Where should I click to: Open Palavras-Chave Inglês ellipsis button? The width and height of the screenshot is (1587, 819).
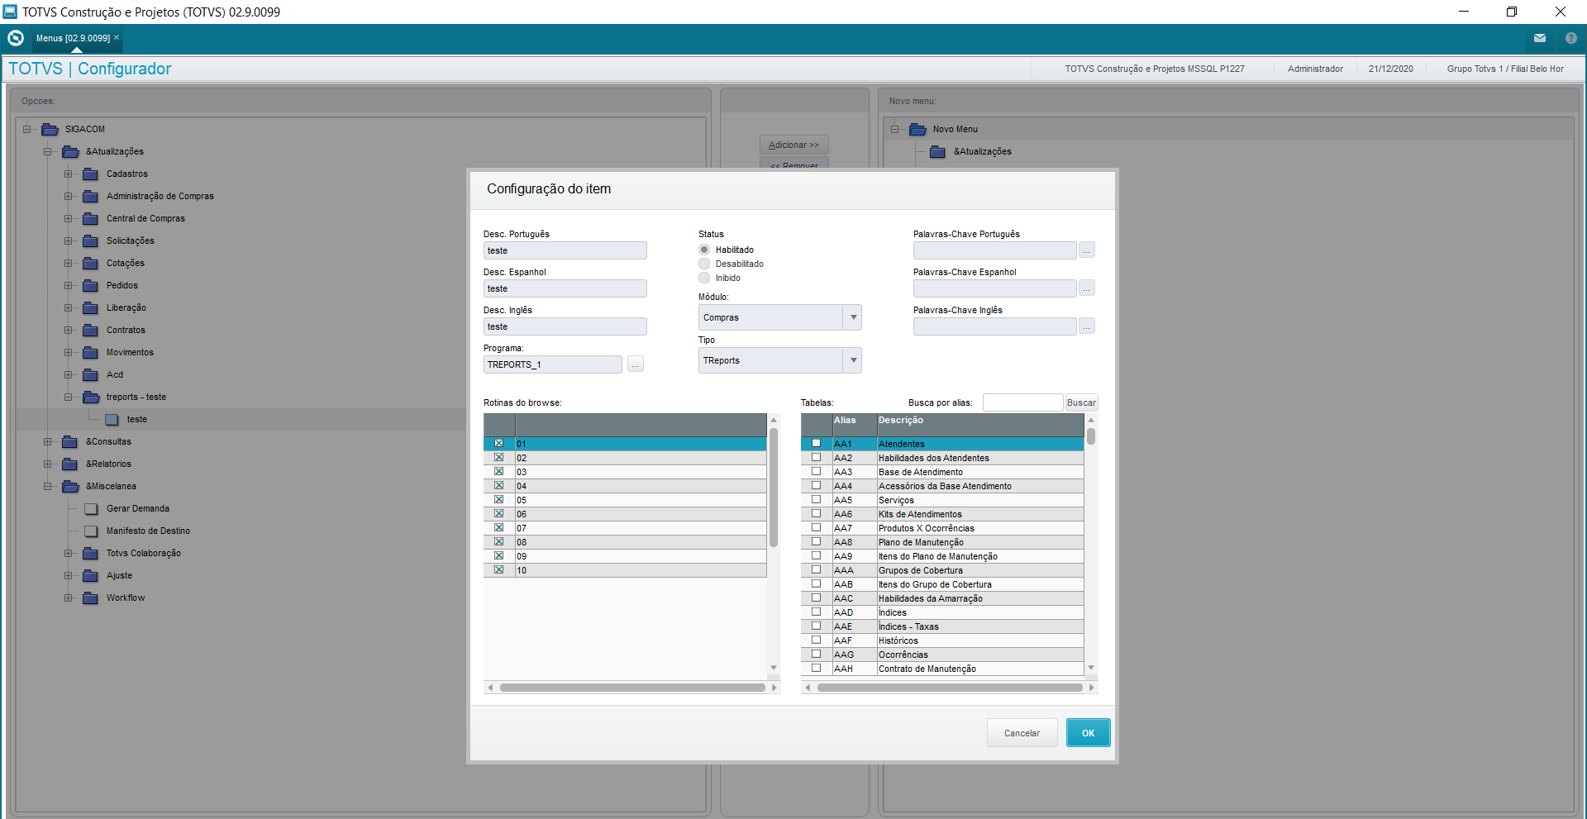[1087, 326]
